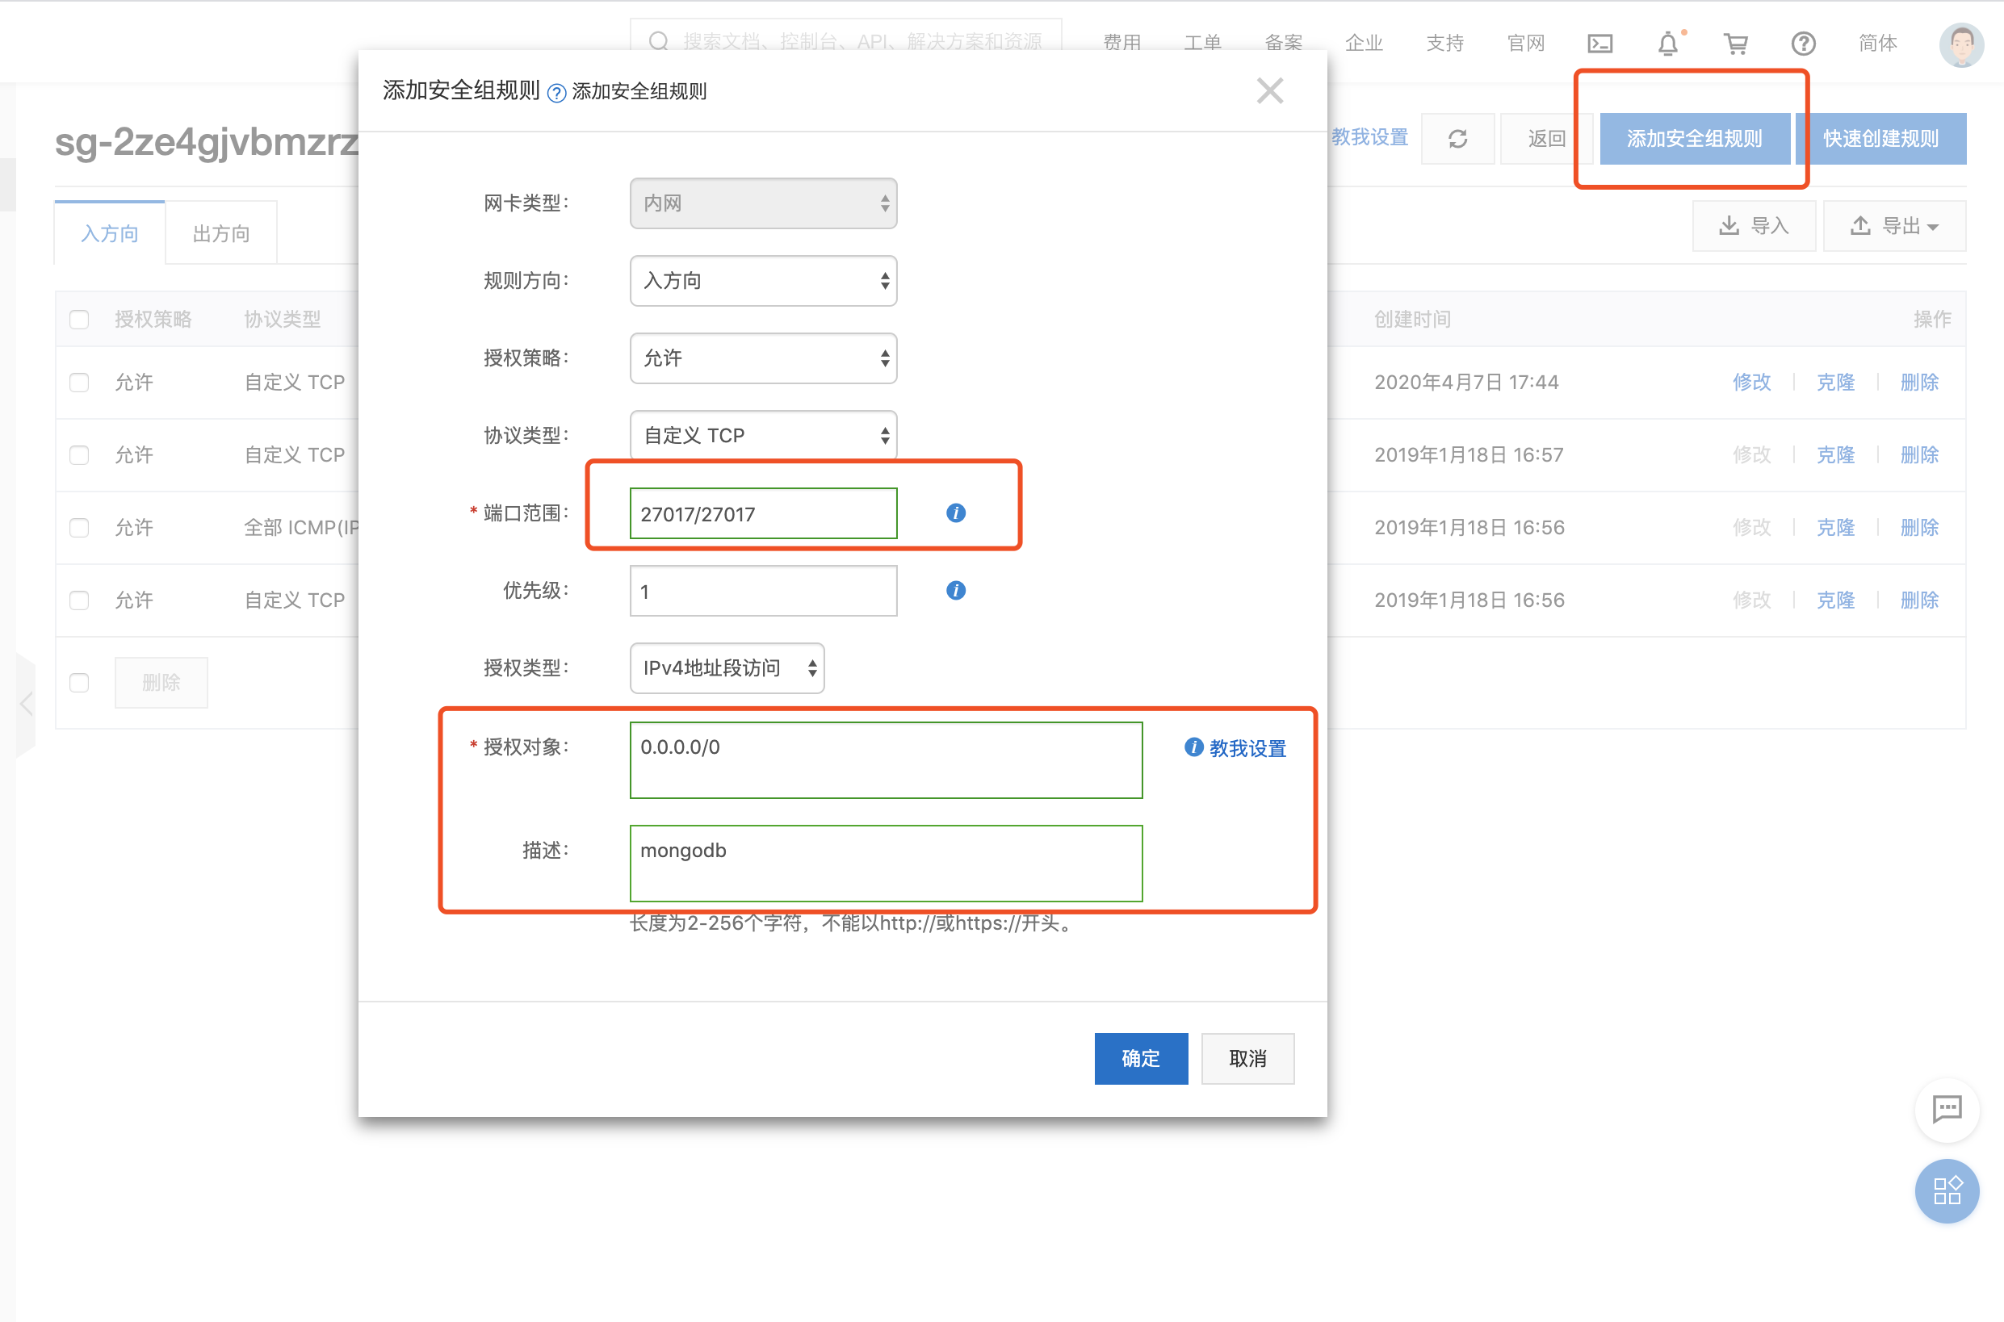Open the chat feedback floating icon
Screen dimensions: 2004x1322
click(1947, 1110)
